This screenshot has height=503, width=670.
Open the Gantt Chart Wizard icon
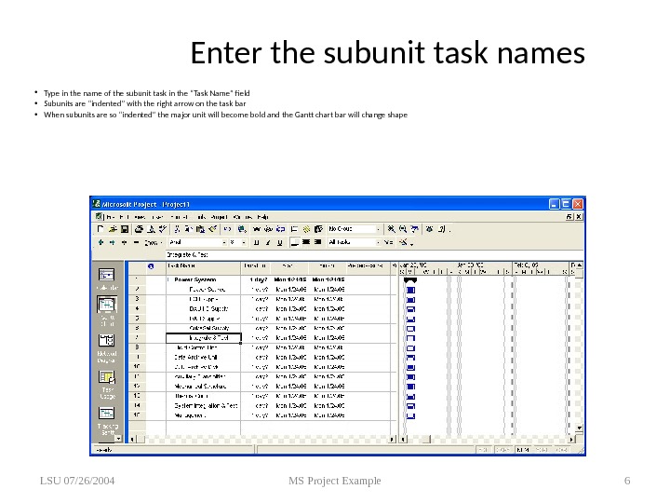click(x=403, y=242)
